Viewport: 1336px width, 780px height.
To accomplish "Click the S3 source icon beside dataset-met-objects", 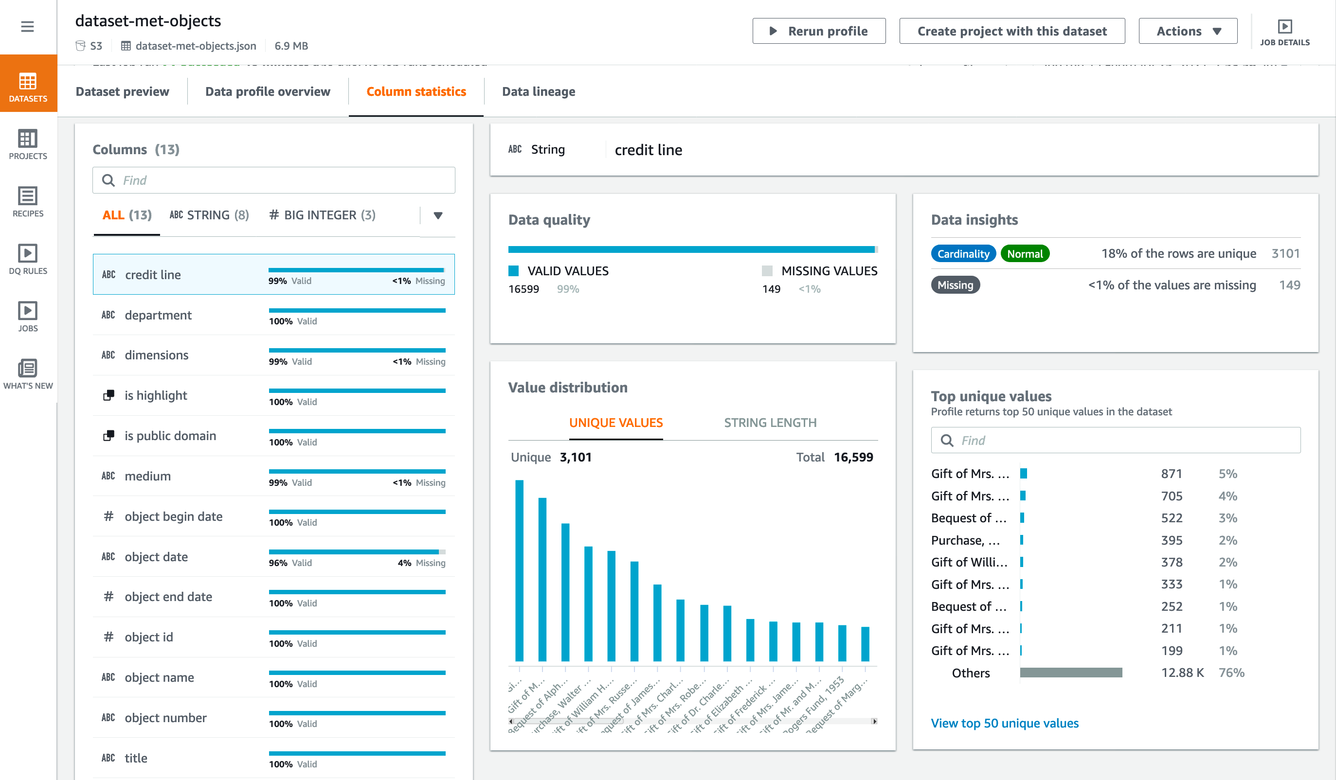I will 81,46.
